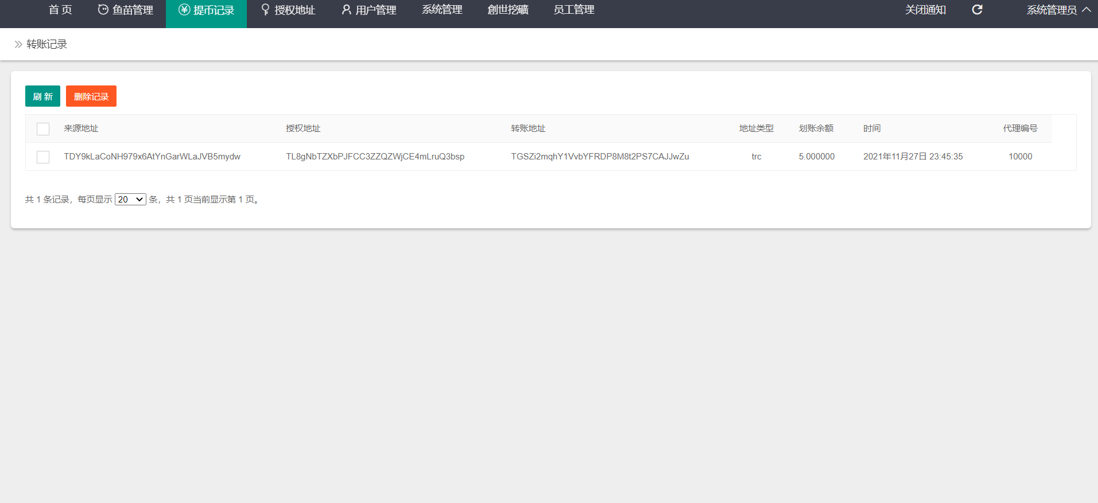
Task: Click the yen coin icon on 提币记录
Action: click(184, 10)
